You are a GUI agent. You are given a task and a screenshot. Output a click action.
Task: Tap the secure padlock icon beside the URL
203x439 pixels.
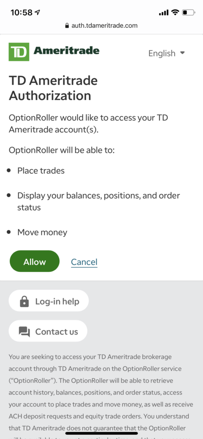coord(67,26)
